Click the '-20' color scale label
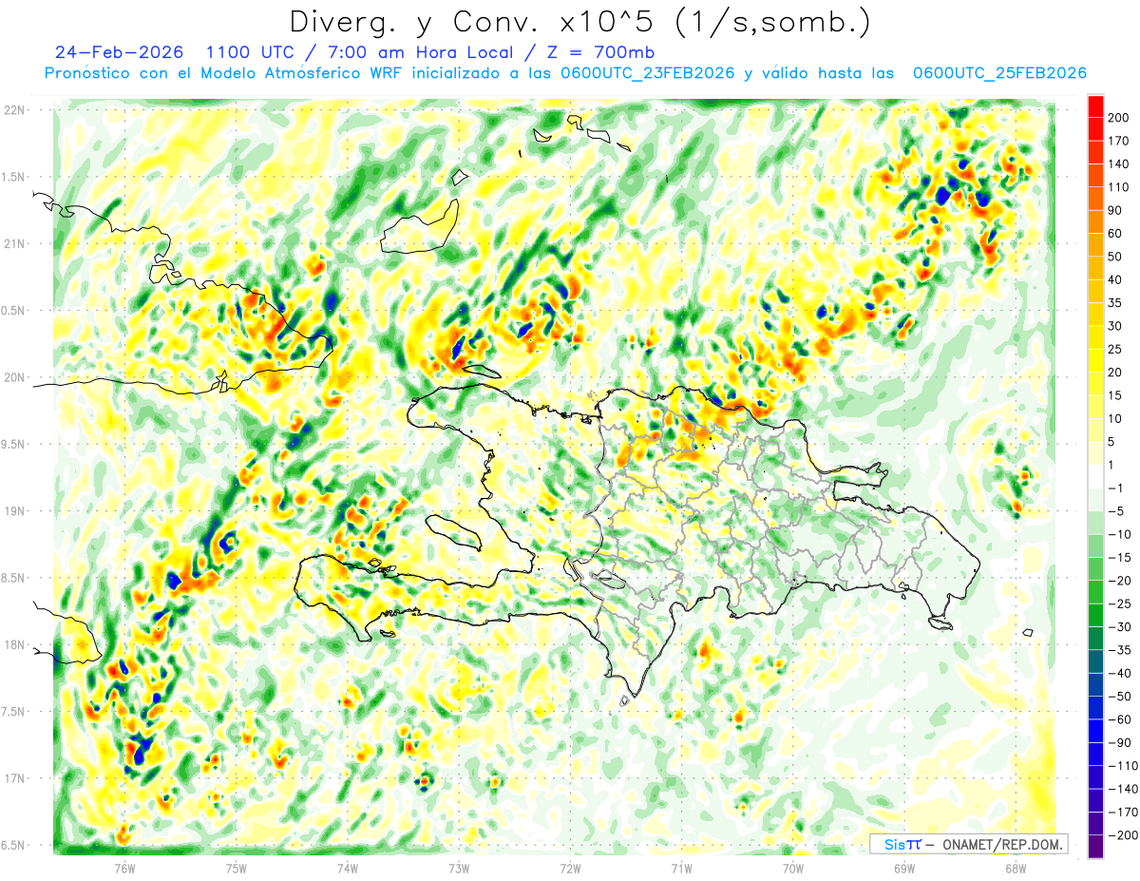This screenshot has width=1140, height=881. [1118, 581]
